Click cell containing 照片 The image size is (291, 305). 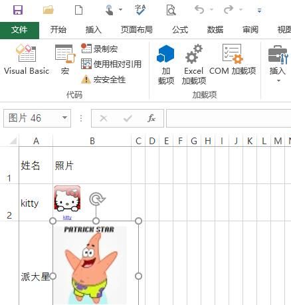[x=92, y=165]
